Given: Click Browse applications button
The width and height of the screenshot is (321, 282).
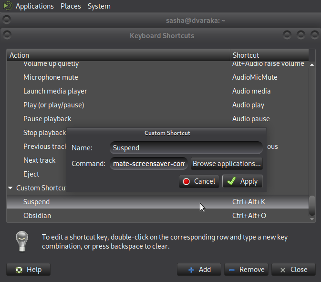Looking at the screenshot, I should tap(227, 163).
